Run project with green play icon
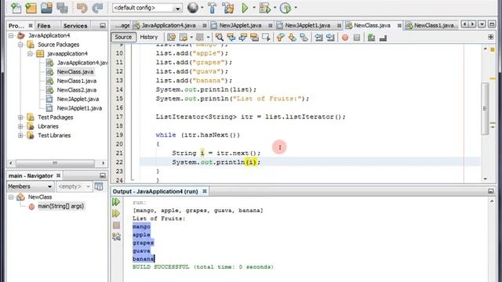The image size is (502, 282). tap(245, 8)
